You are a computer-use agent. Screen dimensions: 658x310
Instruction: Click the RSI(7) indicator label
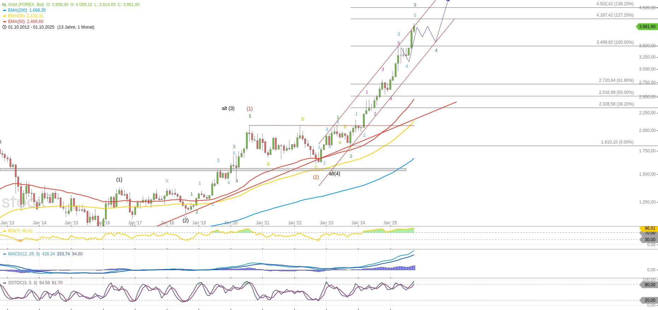click(14, 231)
